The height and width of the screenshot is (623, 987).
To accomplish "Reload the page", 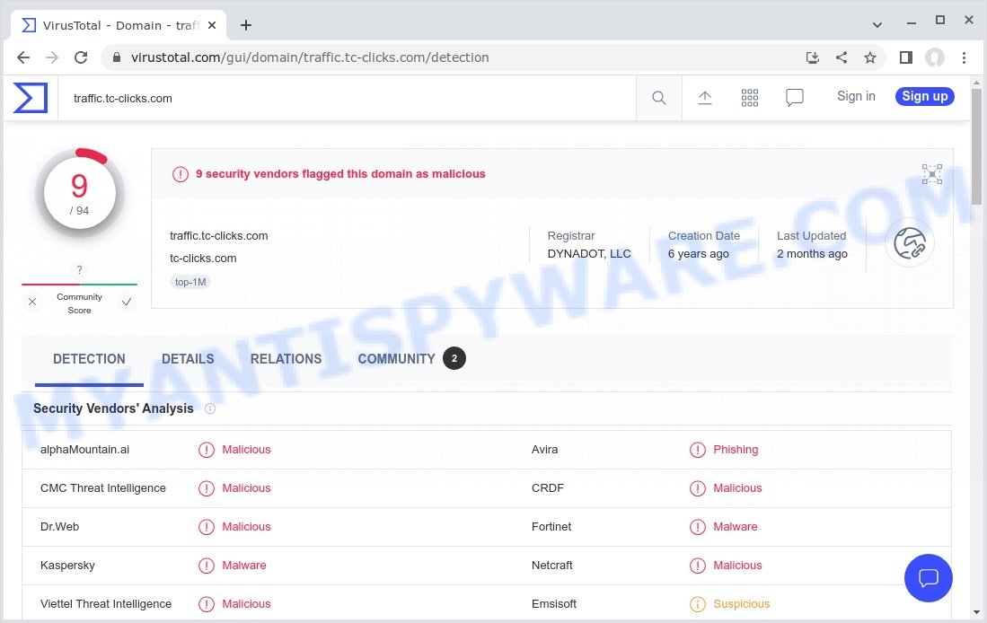I will (x=81, y=57).
